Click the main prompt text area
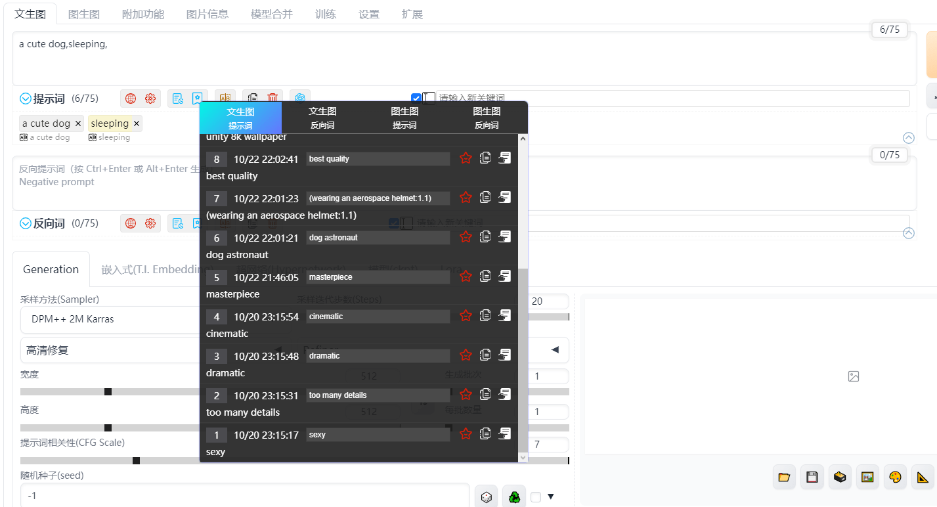 464,58
